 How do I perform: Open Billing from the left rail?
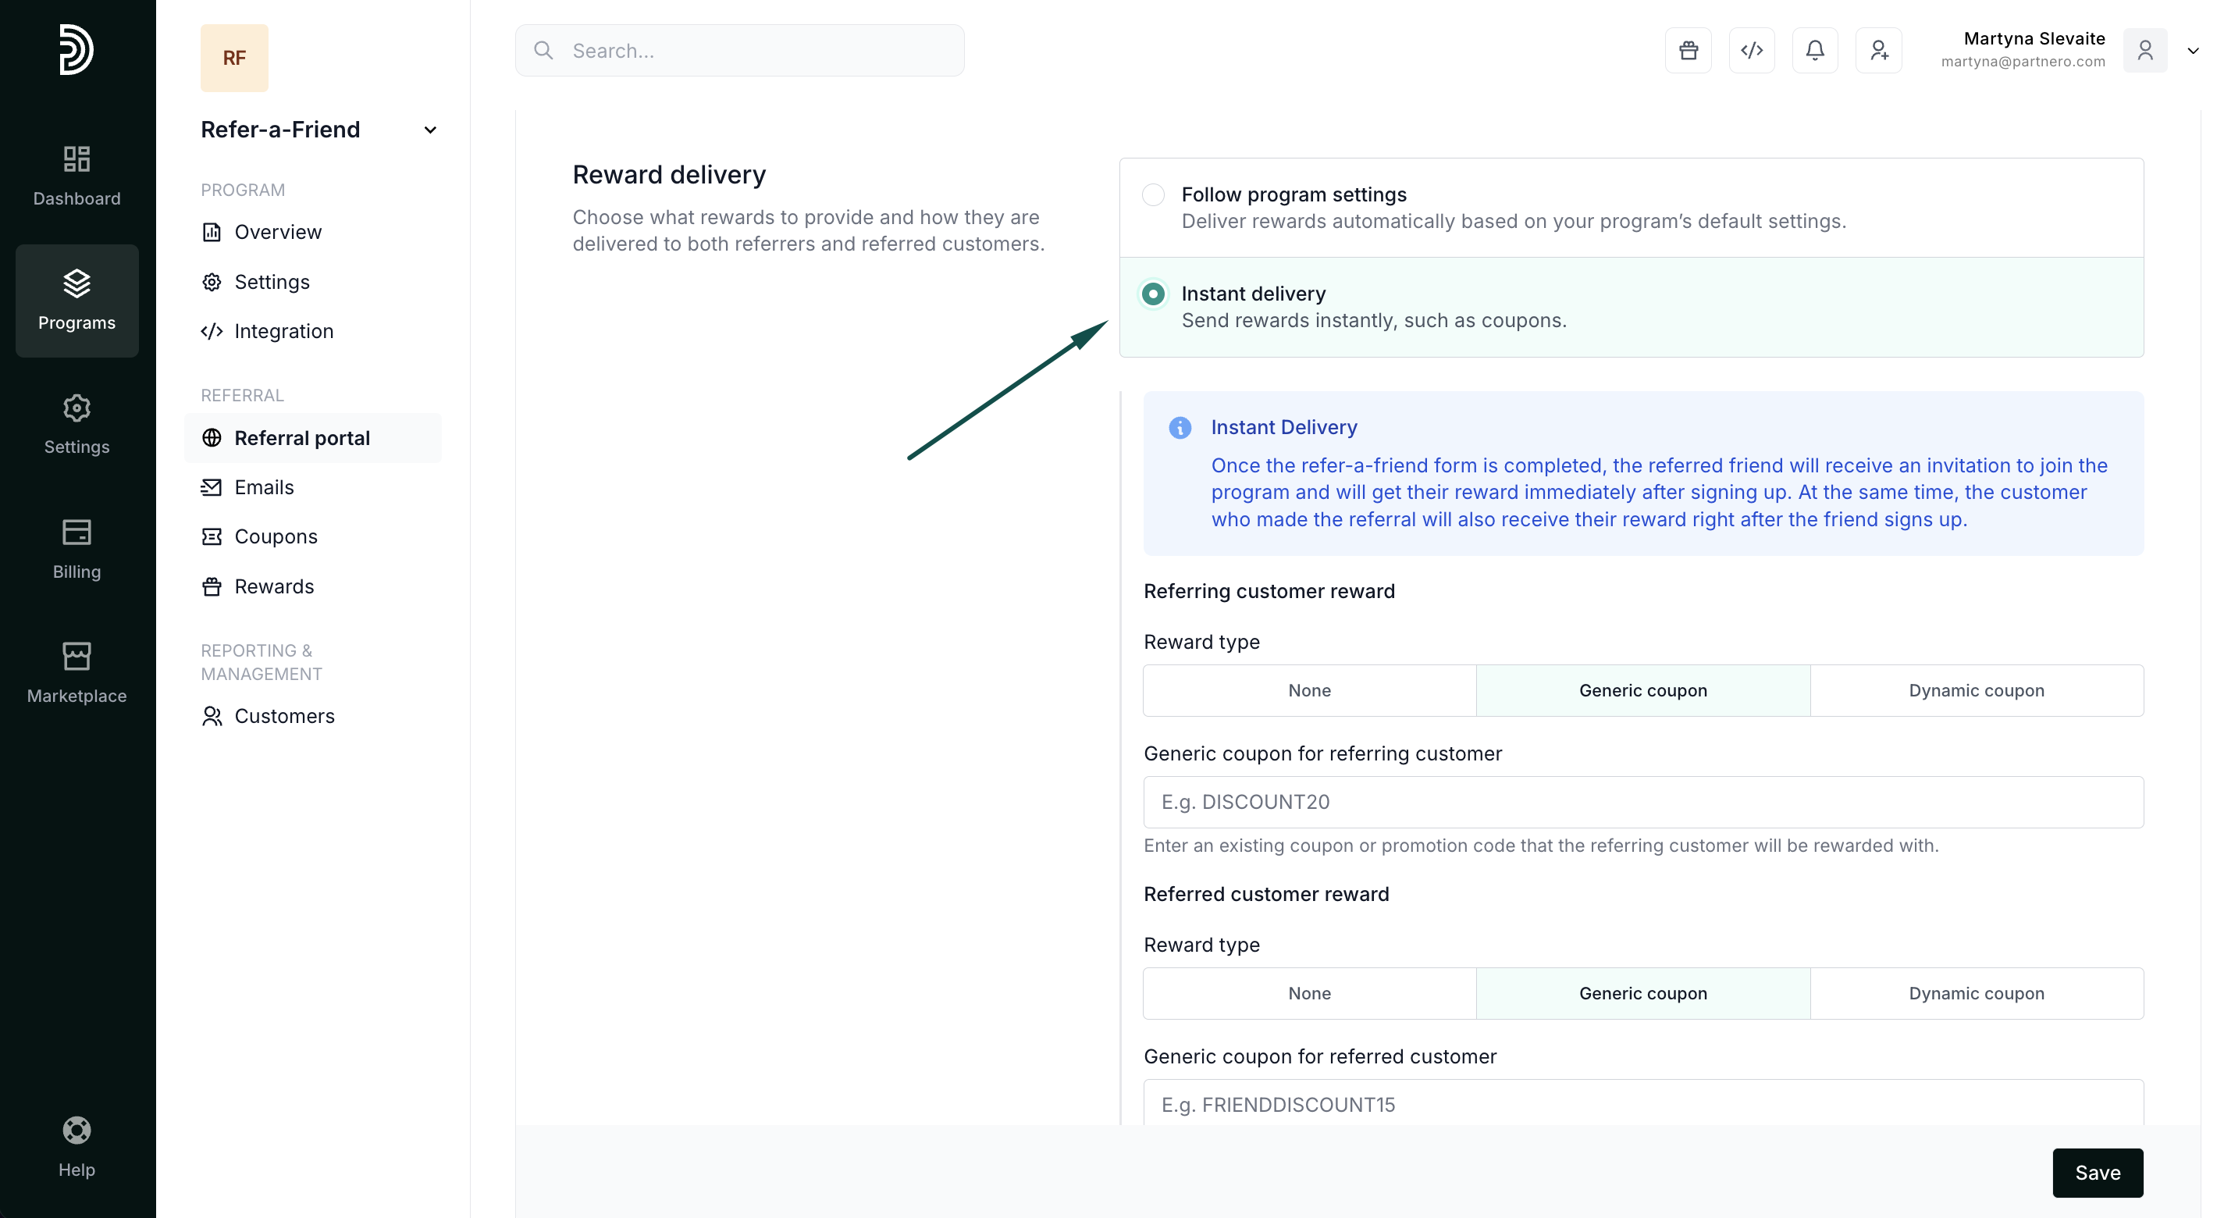(77, 549)
